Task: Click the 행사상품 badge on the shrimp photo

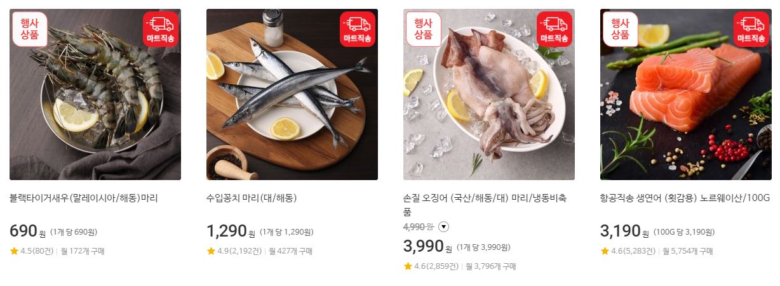Action: [x=30, y=29]
